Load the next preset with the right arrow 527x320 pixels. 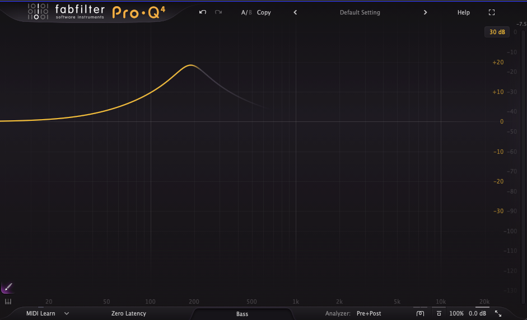tap(425, 12)
